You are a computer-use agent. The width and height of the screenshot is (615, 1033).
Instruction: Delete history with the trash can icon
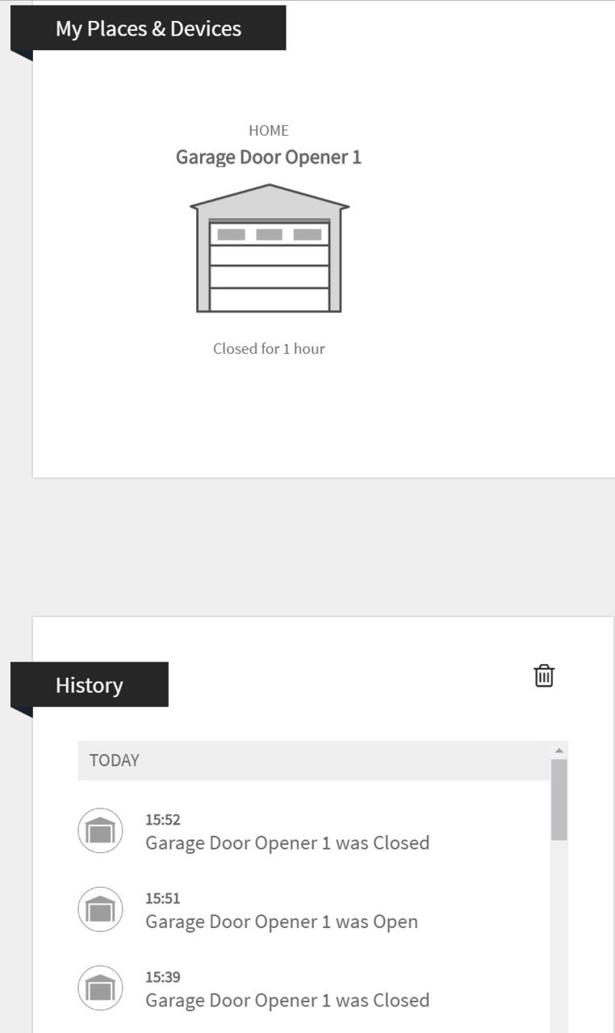tap(544, 675)
